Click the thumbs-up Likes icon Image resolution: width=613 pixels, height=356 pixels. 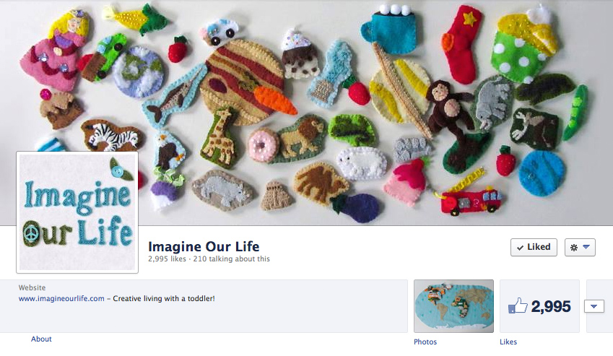[518, 305]
